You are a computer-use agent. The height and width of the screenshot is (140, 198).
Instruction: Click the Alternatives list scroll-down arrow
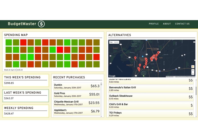tap(196, 116)
